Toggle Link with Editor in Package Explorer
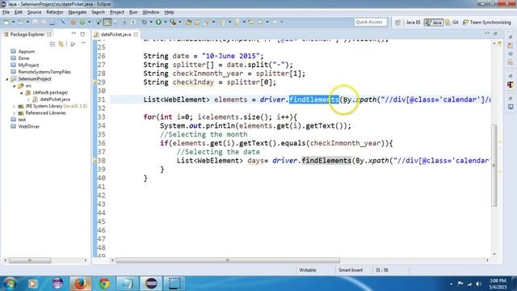The image size is (517, 291). point(61,44)
